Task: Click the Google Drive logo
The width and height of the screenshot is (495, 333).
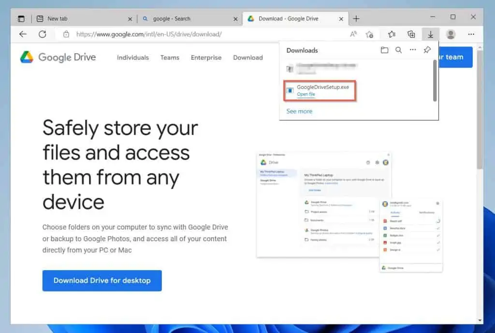Action: point(58,58)
